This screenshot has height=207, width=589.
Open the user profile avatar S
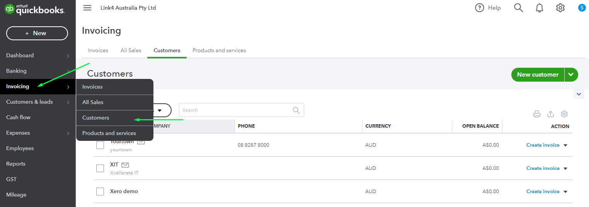point(582,7)
